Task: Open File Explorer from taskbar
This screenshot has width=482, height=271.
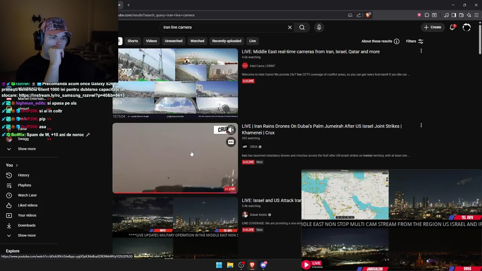Action: (230, 265)
